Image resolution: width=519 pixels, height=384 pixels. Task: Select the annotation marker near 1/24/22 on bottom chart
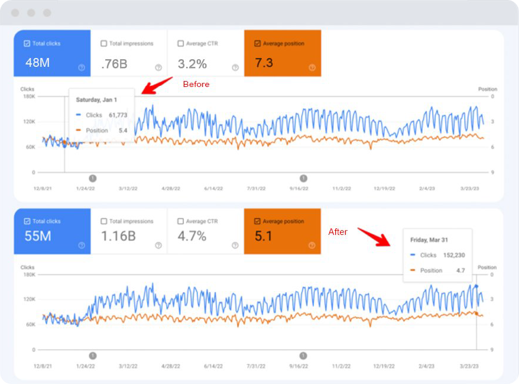(92, 356)
